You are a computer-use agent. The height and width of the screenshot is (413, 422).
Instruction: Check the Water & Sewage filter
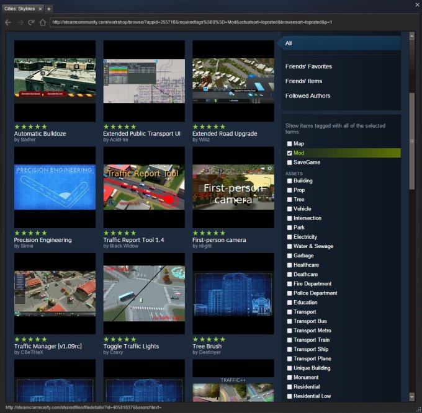289,246
